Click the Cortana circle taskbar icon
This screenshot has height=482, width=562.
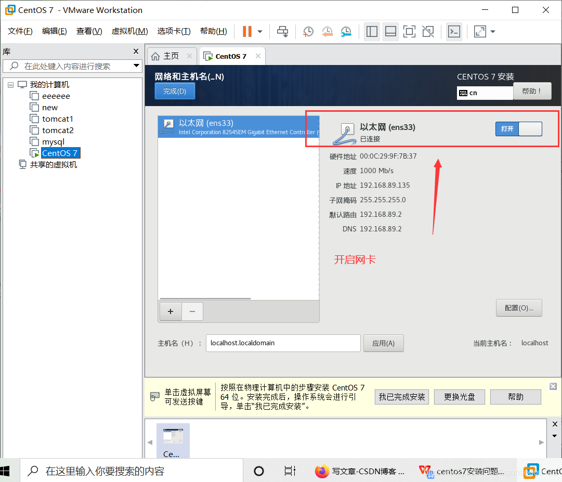pyautogui.click(x=259, y=471)
